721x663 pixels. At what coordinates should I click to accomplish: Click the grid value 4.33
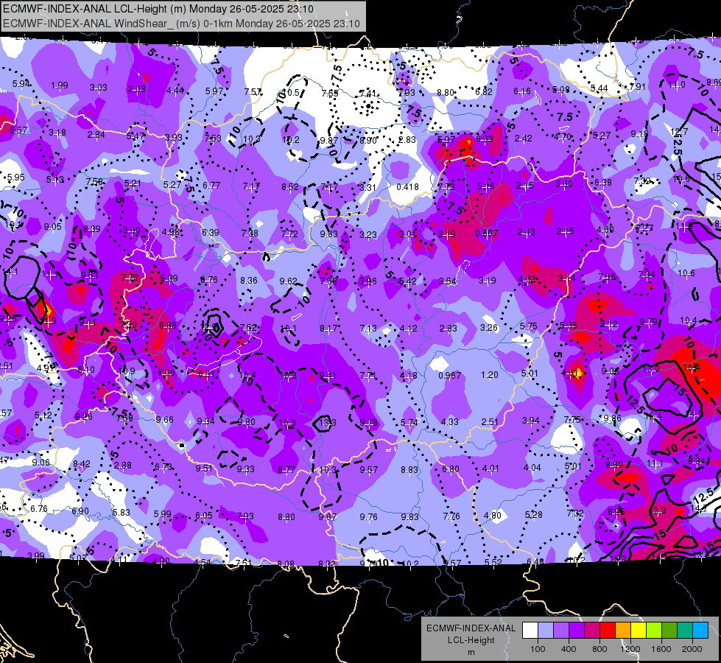click(x=450, y=421)
